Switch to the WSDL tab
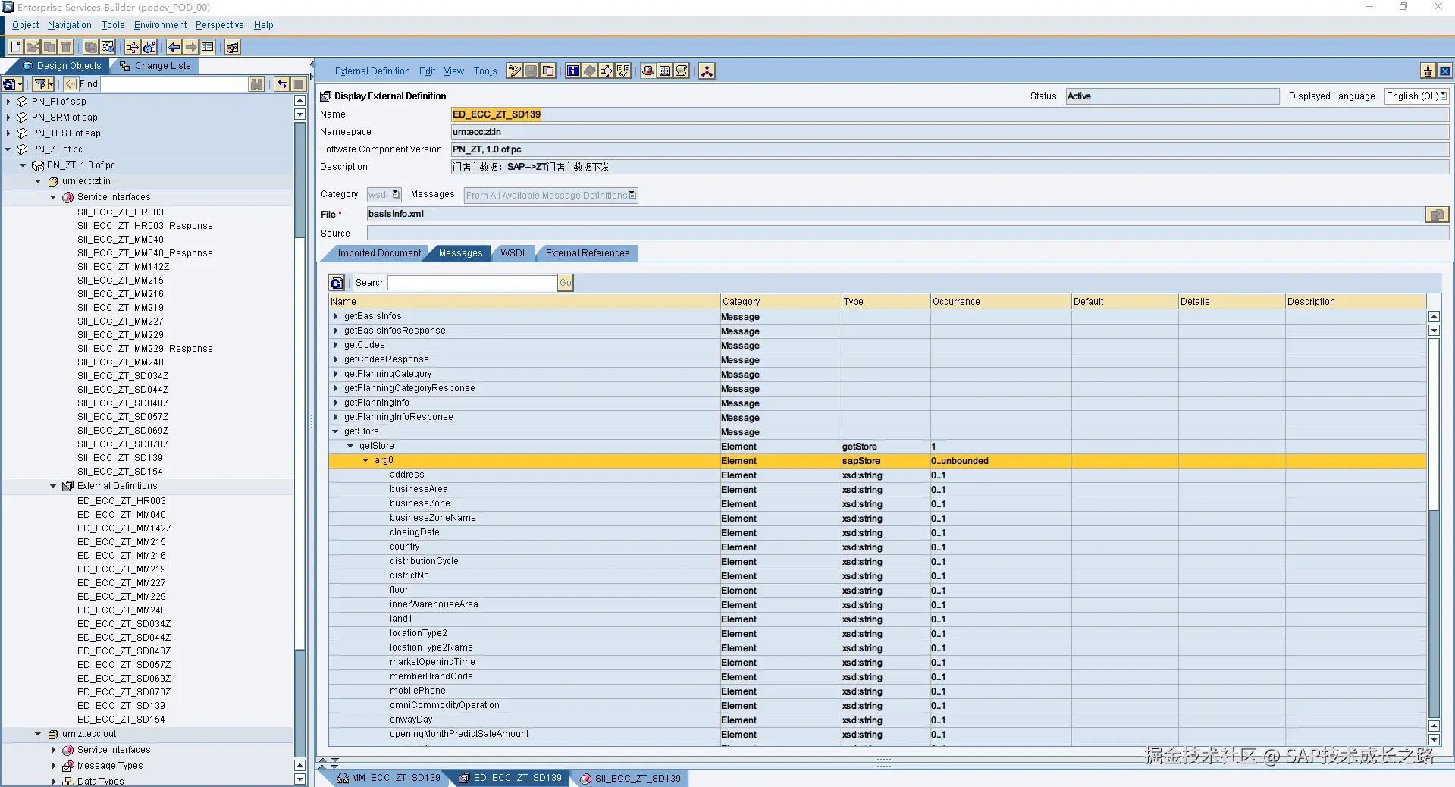This screenshot has height=787, width=1455. pyautogui.click(x=514, y=253)
